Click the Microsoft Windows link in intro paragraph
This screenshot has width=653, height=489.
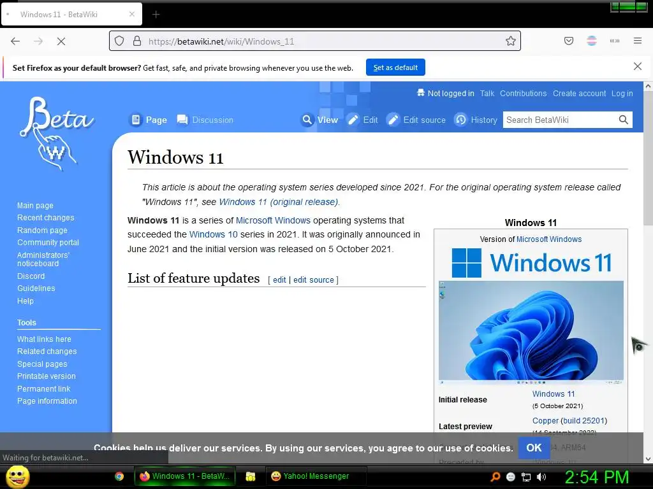[273, 220]
